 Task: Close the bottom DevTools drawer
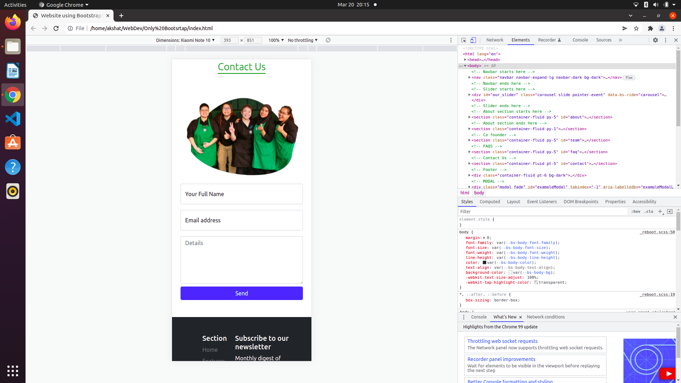pyautogui.click(x=675, y=317)
